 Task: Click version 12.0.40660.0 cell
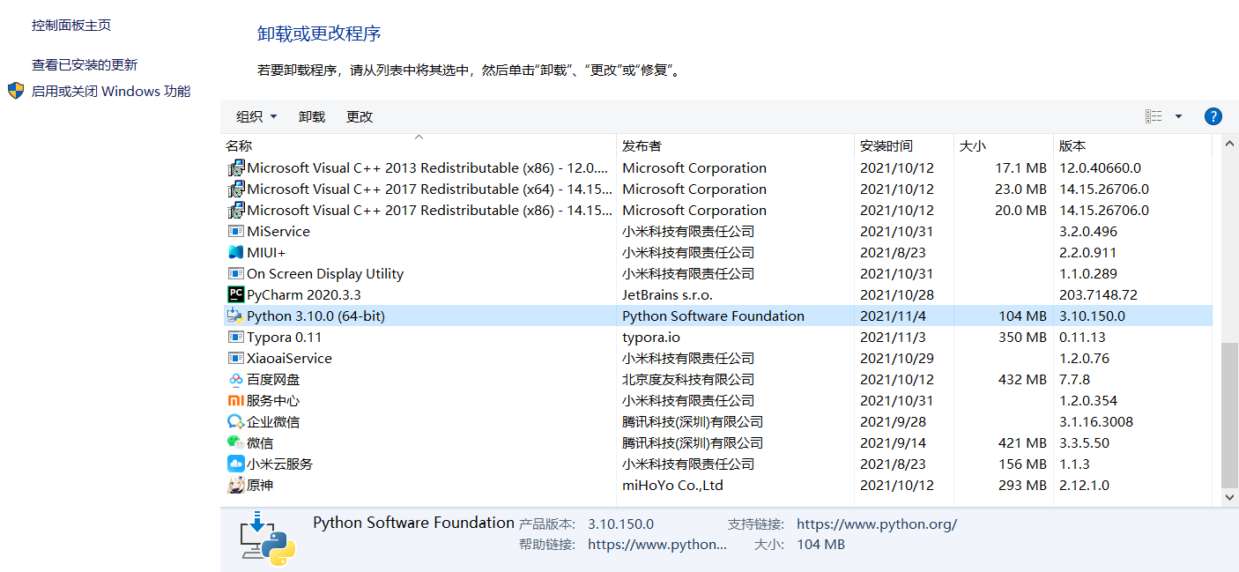1100,167
